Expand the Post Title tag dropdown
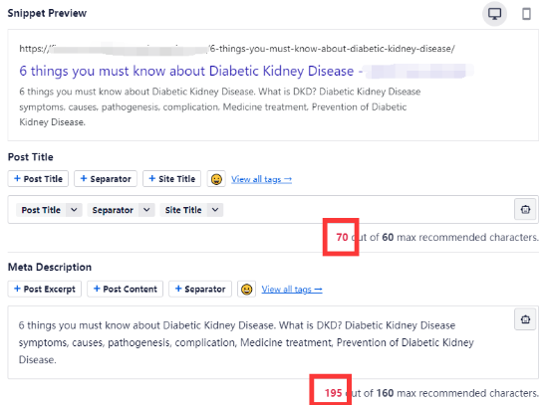This screenshot has width=547, height=405. (x=74, y=210)
